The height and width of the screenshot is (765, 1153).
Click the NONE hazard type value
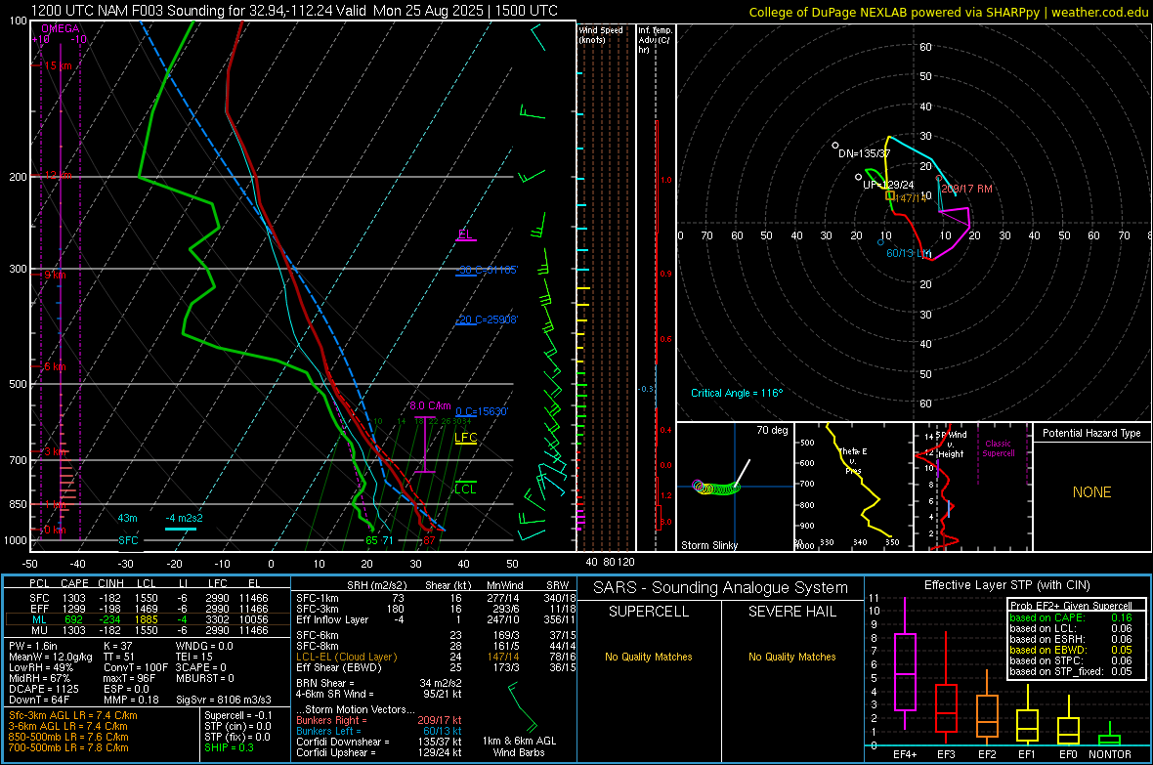click(x=1092, y=492)
